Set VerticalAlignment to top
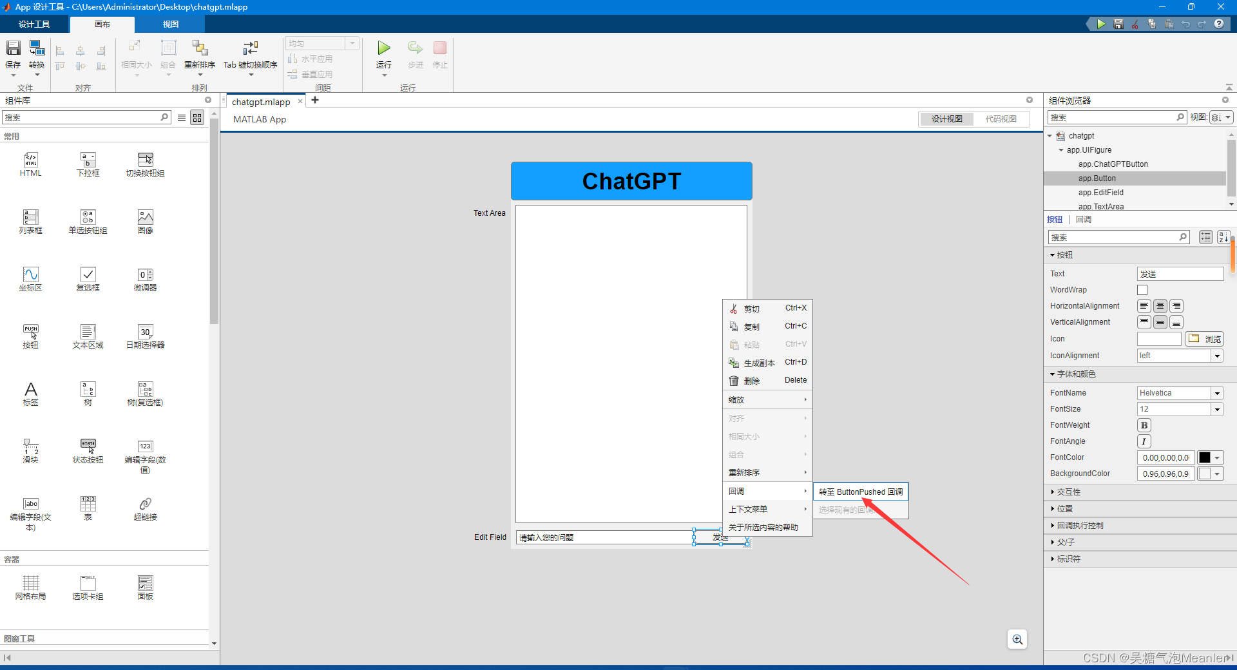The width and height of the screenshot is (1237, 670). point(1144,322)
